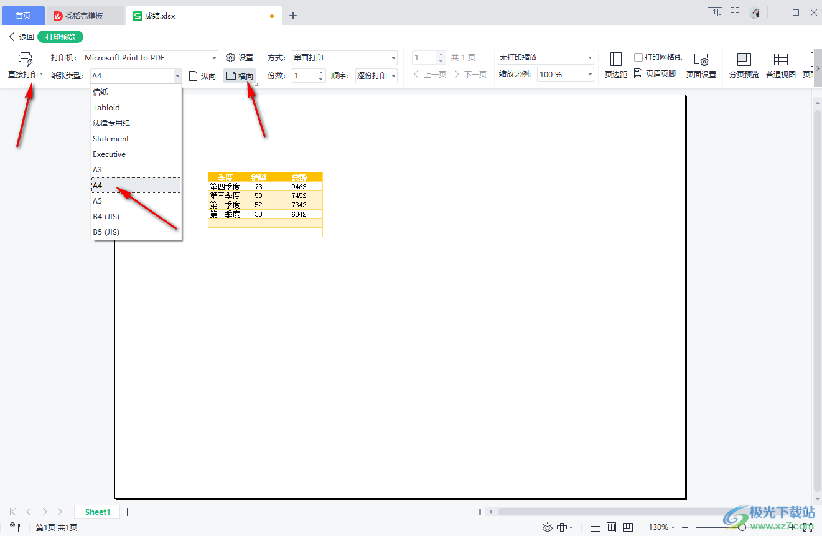Open the user avatar profile

click(x=755, y=12)
